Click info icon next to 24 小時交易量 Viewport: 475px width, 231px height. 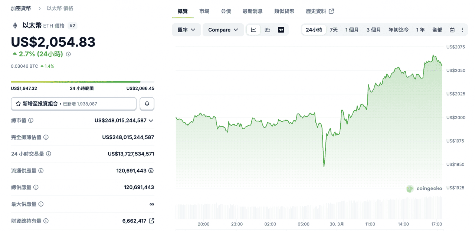49,154
